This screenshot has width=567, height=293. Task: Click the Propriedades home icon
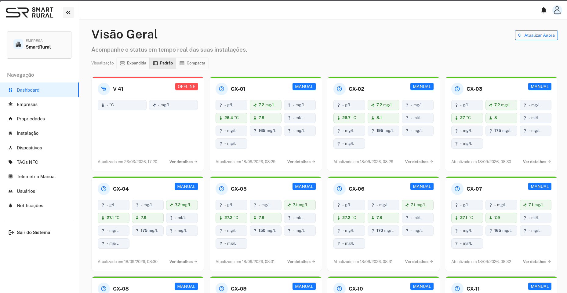coord(10,119)
